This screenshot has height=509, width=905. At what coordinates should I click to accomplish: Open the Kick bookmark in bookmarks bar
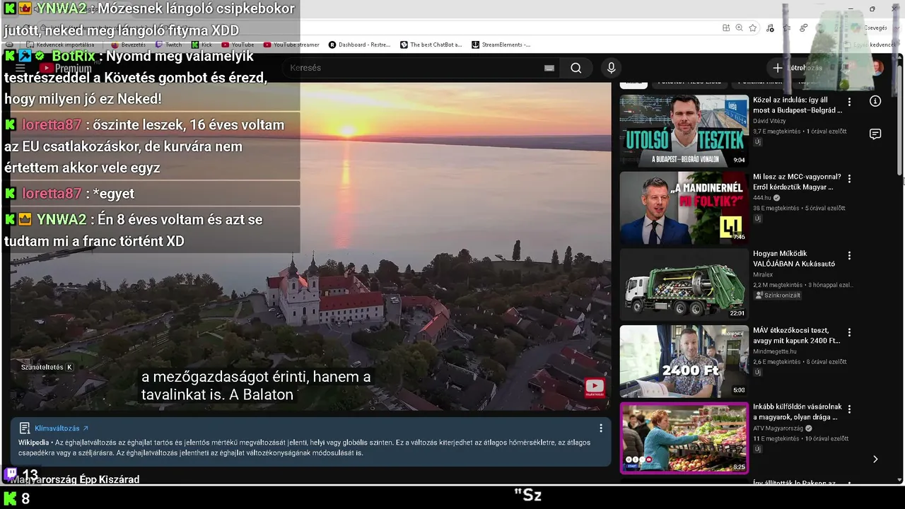pos(201,45)
